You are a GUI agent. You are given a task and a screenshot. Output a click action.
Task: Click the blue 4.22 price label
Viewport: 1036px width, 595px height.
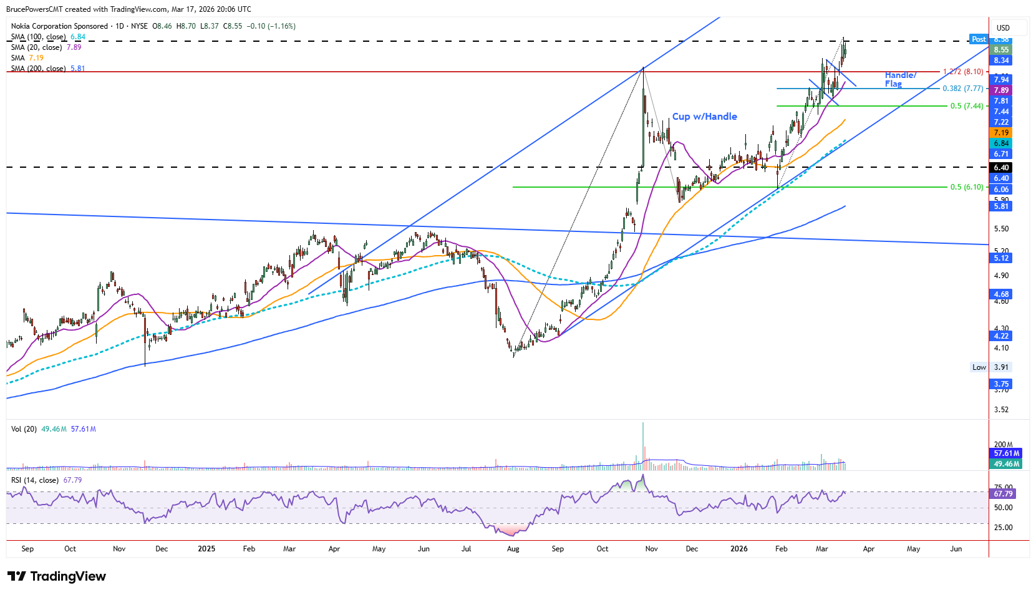[1001, 336]
